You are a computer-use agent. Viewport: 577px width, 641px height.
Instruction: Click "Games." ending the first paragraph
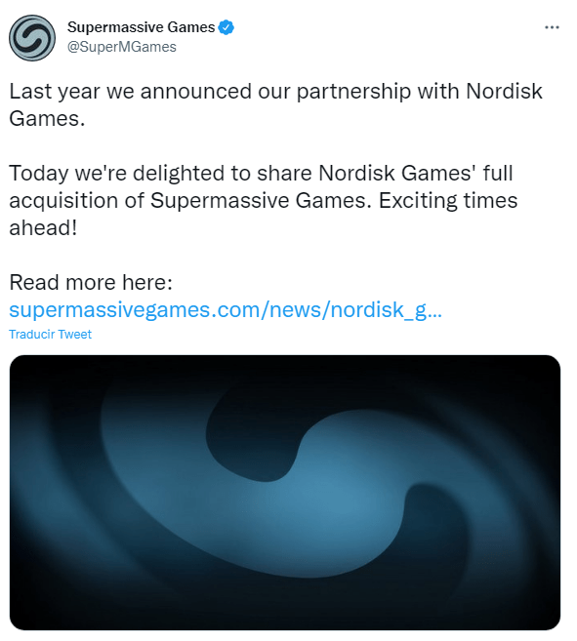point(47,119)
